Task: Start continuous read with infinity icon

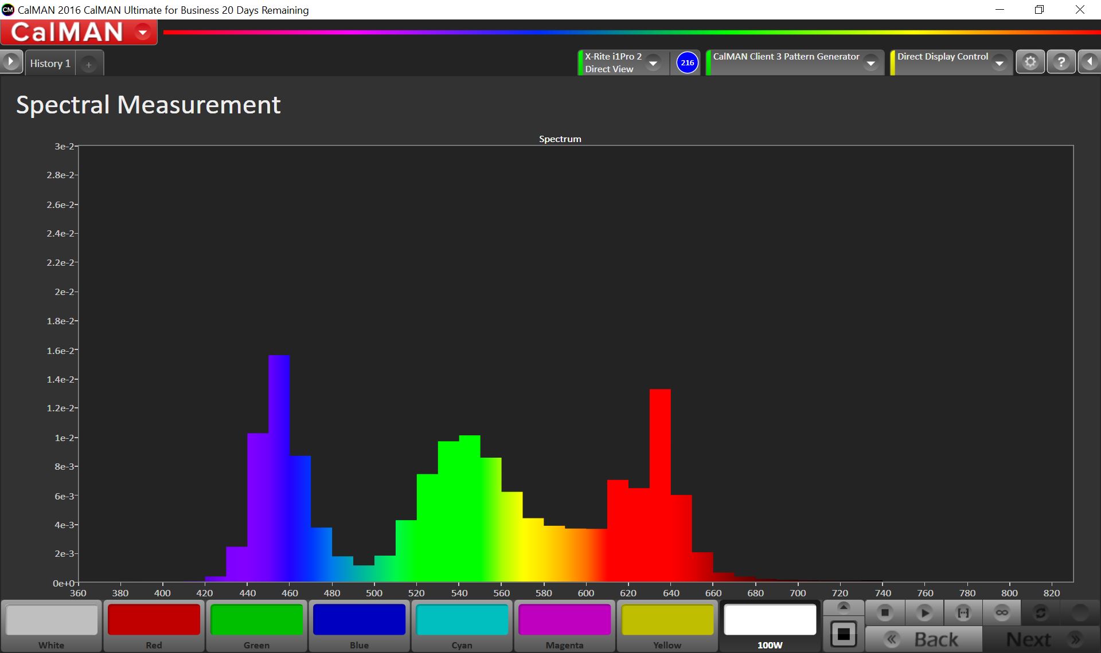Action: click(1002, 613)
